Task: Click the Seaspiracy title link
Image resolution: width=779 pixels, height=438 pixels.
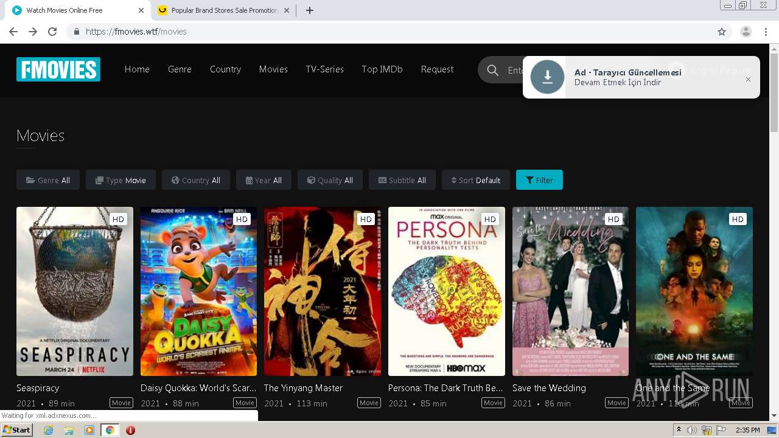Action: click(38, 388)
